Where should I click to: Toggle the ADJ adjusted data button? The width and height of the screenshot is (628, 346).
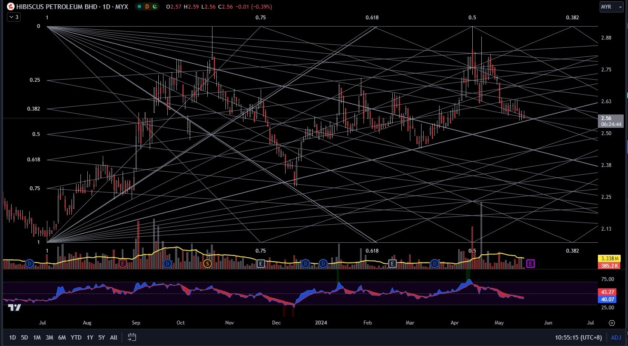(x=616, y=337)
